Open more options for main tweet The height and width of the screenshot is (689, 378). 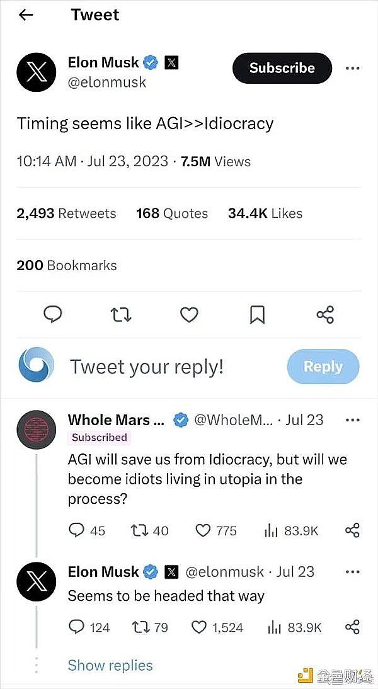[x=353, y=68]
